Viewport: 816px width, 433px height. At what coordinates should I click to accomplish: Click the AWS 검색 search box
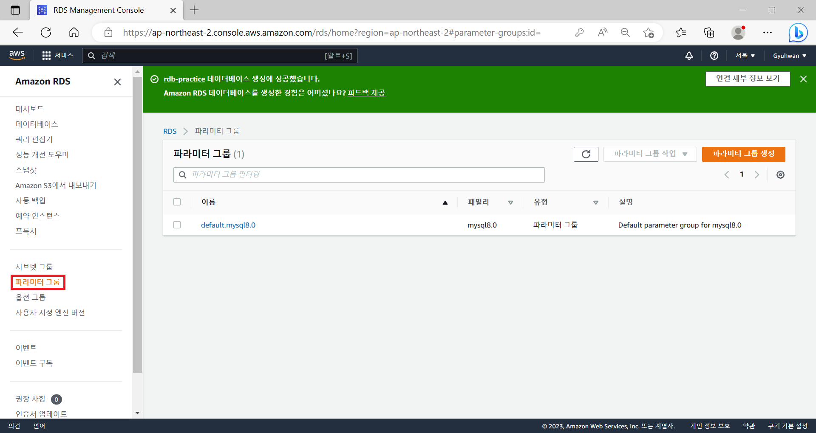[220, 56]
